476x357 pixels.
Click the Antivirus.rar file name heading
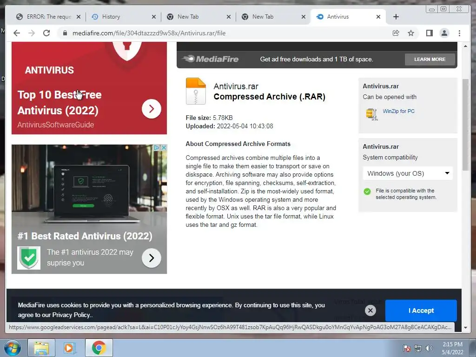(236, 86)
